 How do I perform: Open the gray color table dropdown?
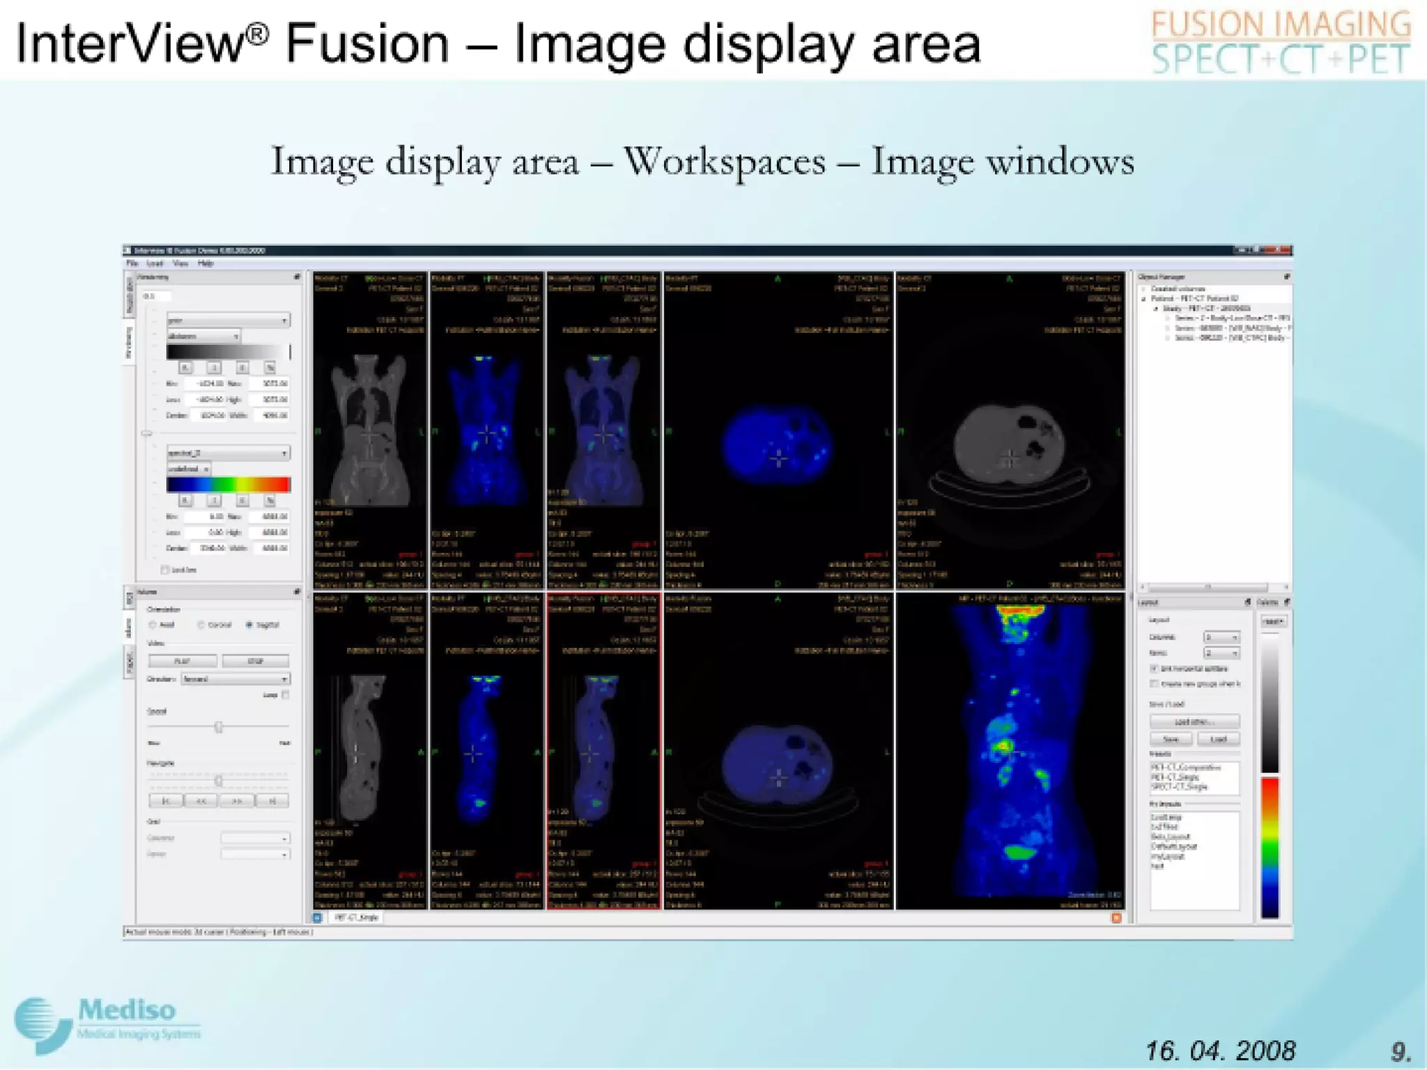point(228,320)
